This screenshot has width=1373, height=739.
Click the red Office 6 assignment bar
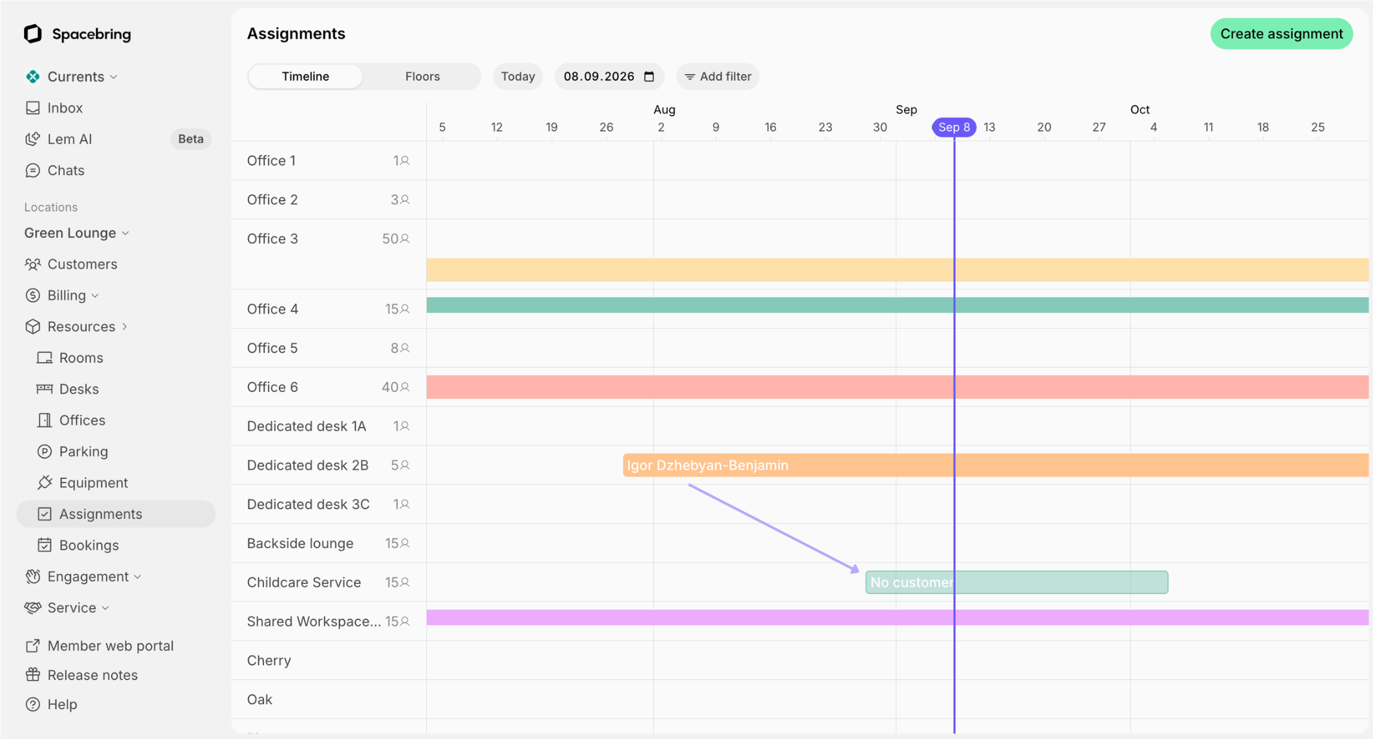pyautogui.click(x=897, y=387)
